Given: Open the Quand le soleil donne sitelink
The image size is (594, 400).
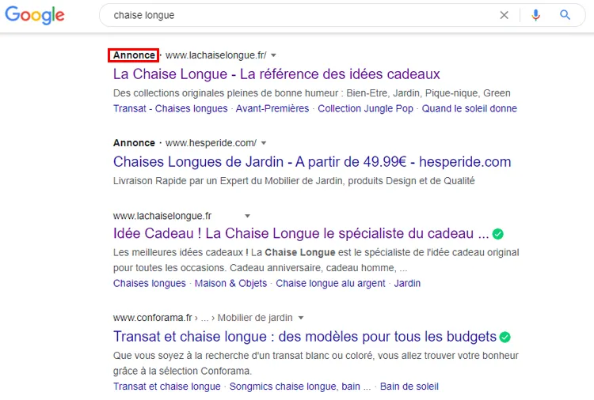Looking at the screenshot, I should tap(470, 108).
